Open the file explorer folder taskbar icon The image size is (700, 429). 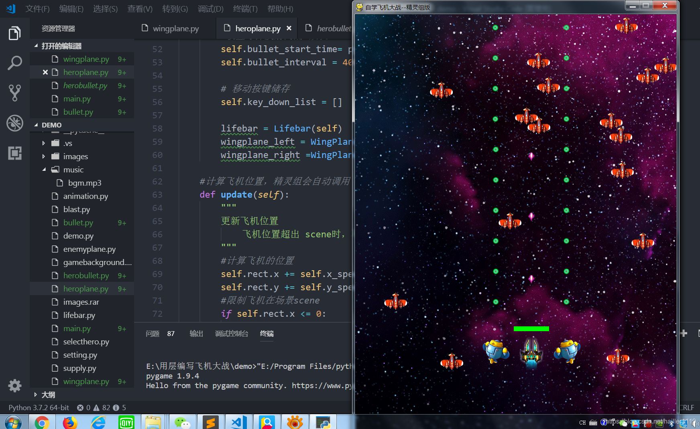tap(153, 422)
